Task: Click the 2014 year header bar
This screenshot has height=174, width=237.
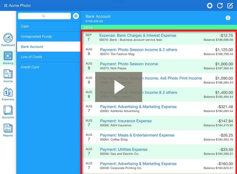Action: tap(159, 27)
